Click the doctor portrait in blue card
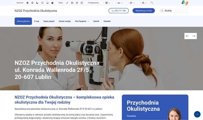 [174, 114]
